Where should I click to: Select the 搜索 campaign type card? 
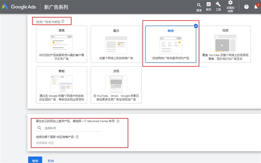pos(62,44)
